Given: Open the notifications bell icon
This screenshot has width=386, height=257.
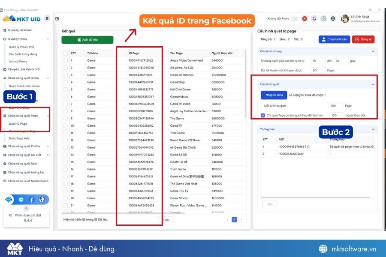Looking at the screenshot, I should pyautogui.click(x=314, y=19).
